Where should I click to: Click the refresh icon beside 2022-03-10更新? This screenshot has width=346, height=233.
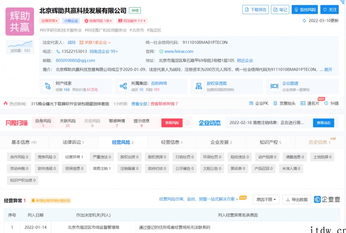(304, 21)
